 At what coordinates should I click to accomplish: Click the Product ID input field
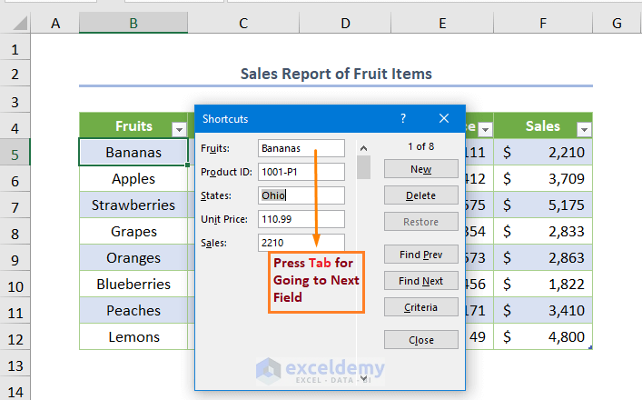pyautogui.click(x=301, y=171)
